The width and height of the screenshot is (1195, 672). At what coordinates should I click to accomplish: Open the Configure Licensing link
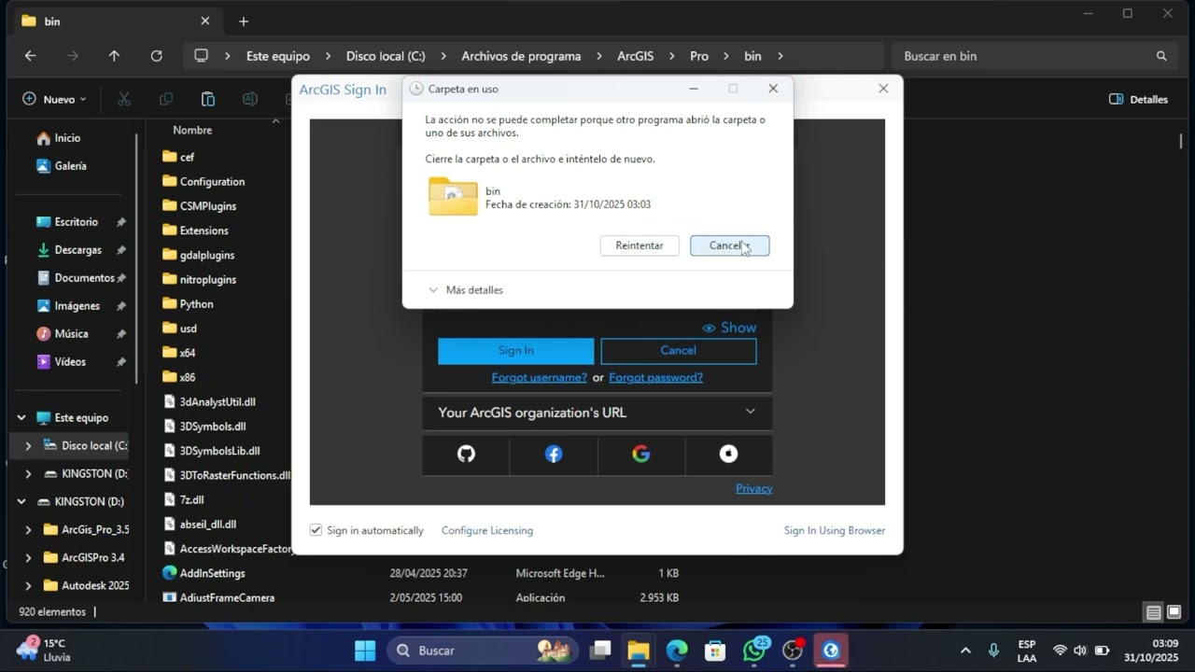point(487,530)
